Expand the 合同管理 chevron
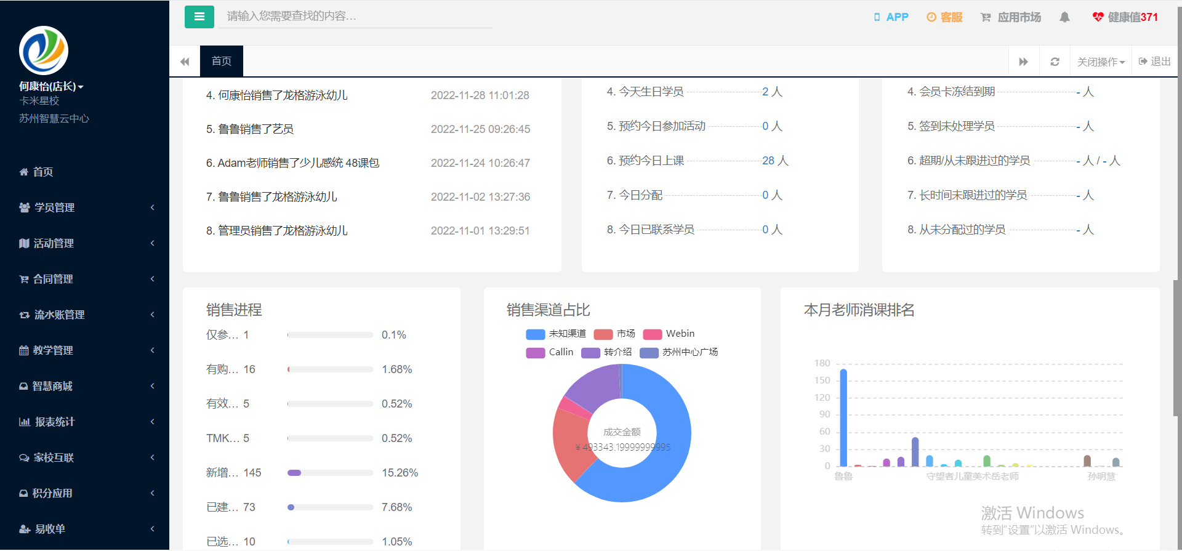Image resolution: width=1182 pixels, height=551 pixels. click(x=152, y=279)
